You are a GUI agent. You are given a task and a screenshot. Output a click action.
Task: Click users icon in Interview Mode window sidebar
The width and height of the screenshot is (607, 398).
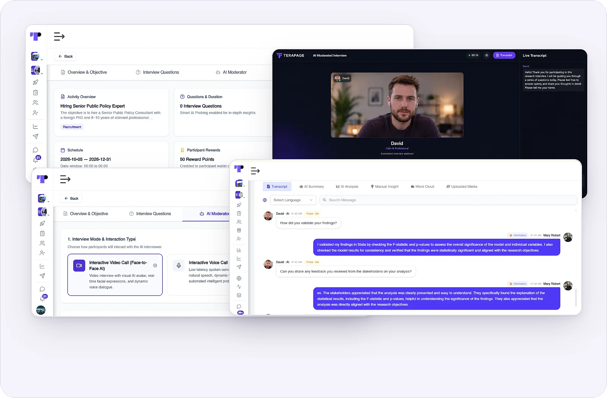click(42, 243)
